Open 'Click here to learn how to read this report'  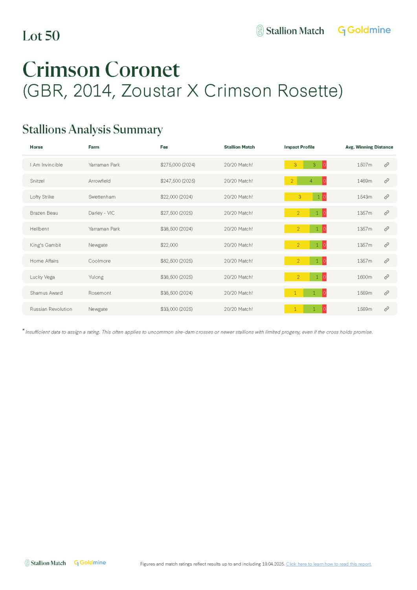(x=329, y=564)
